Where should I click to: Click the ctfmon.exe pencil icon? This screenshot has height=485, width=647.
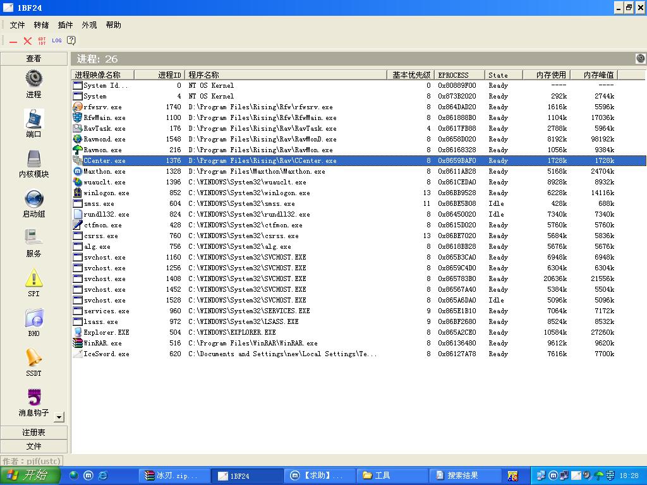pos(77,225)
